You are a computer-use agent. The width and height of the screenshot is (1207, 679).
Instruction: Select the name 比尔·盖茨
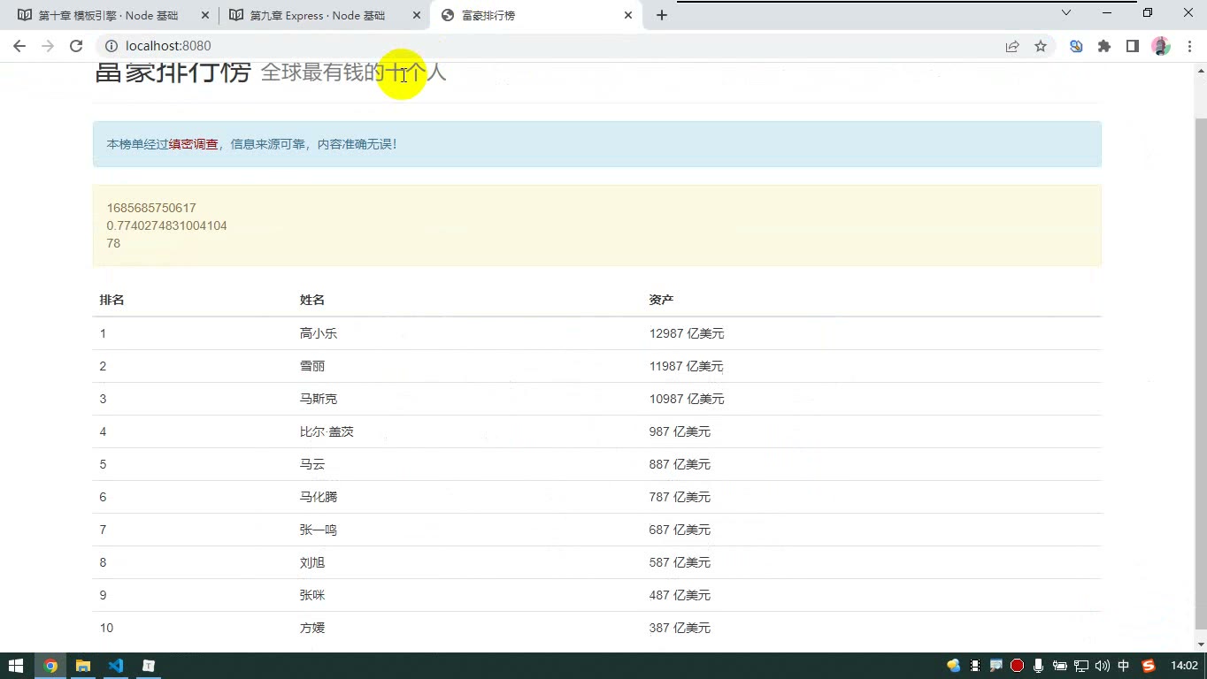pyautogui.click(x=327, y=431)
